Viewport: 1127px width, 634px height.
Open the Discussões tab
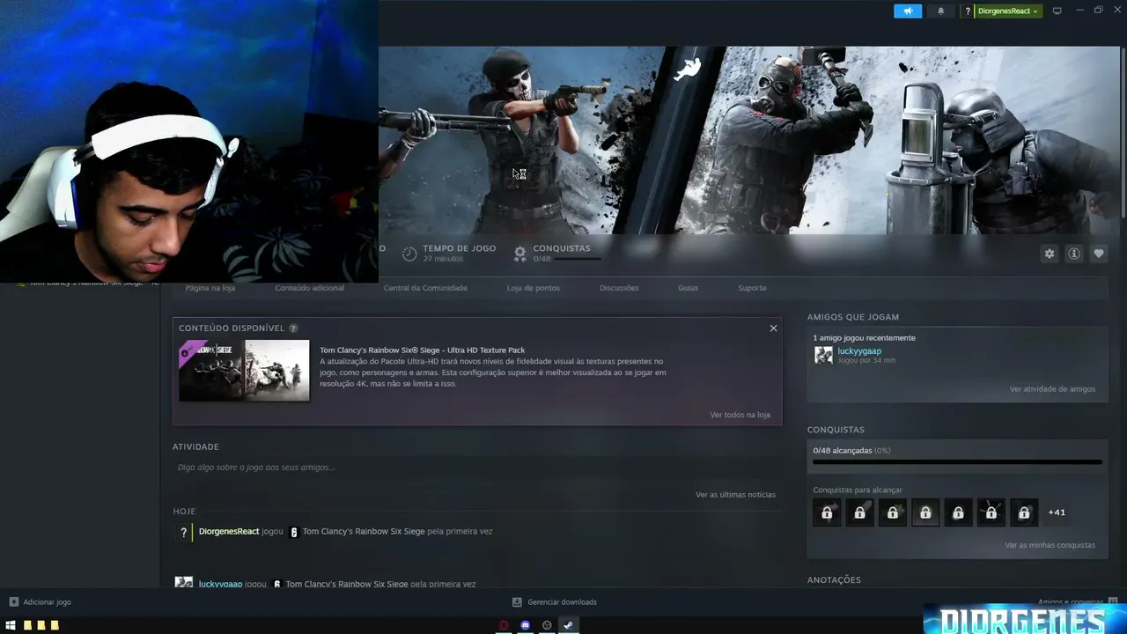pos(619,288)
